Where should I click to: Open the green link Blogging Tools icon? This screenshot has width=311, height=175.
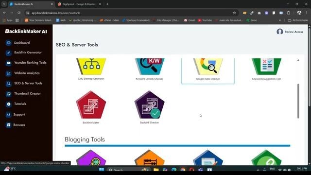click(266, 157)
